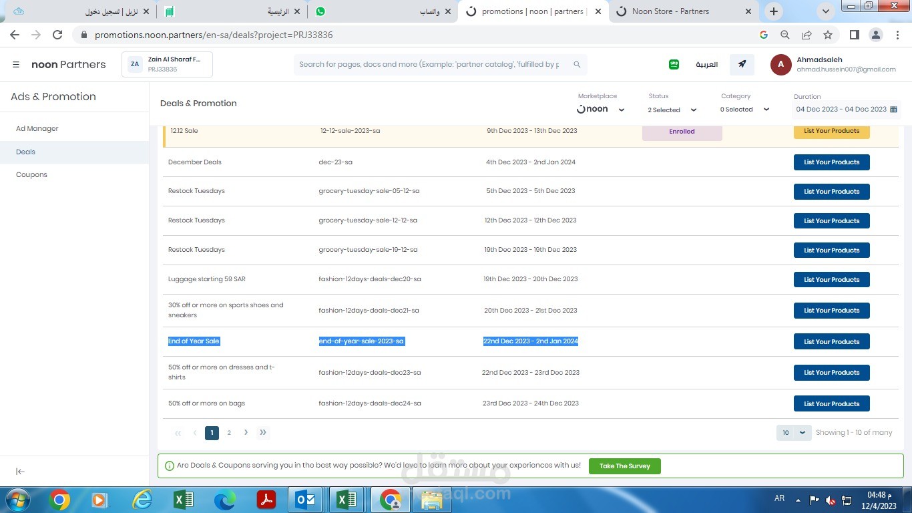Open Internet Explorer from the taskbar
Image resolution: width=912 pixels, height=513 pixels.
[x=142, y=500]
